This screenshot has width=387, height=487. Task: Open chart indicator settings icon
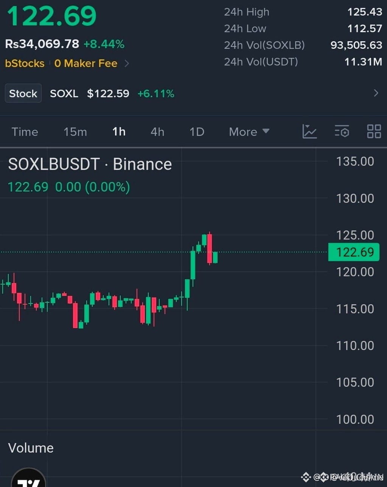[x=342, y=132]
